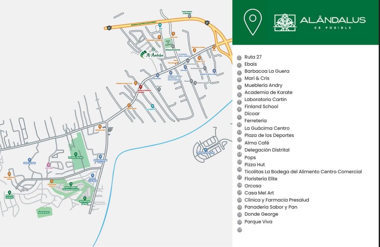Viewport: 380px width, 247px height.
Task: Click the orange Donde George map pin
Action: coord(129,105)
